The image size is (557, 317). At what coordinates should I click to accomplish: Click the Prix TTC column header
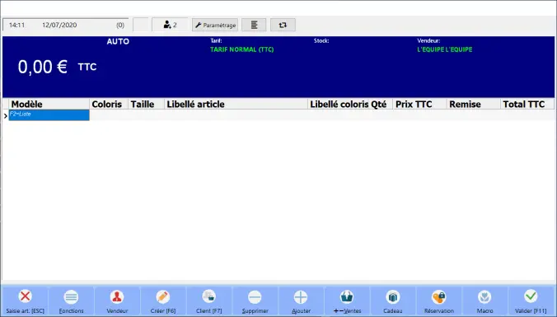(x=419, y=104)
